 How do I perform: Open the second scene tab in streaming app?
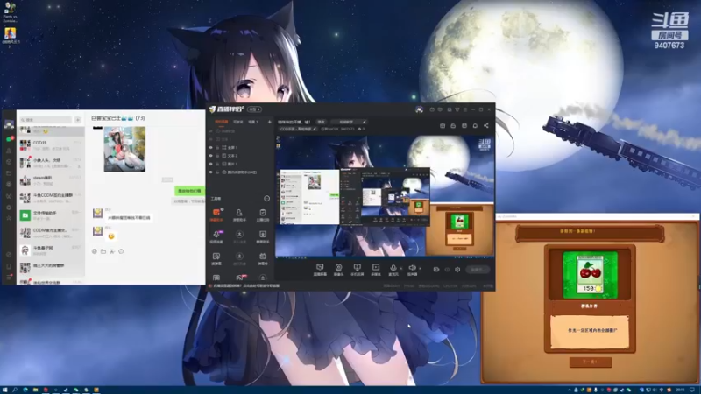pyautogui.click(x=237, y=122)
